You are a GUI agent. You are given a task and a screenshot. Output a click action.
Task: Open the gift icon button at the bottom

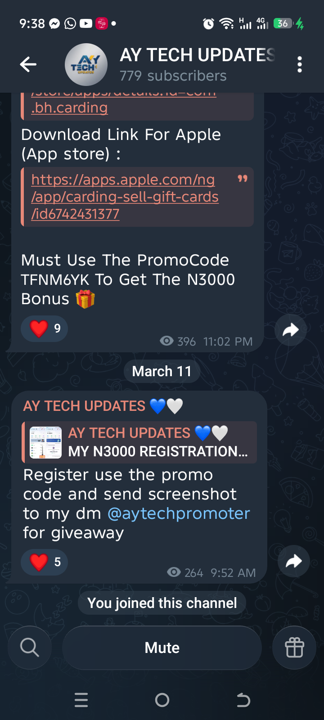click(294, 648)
